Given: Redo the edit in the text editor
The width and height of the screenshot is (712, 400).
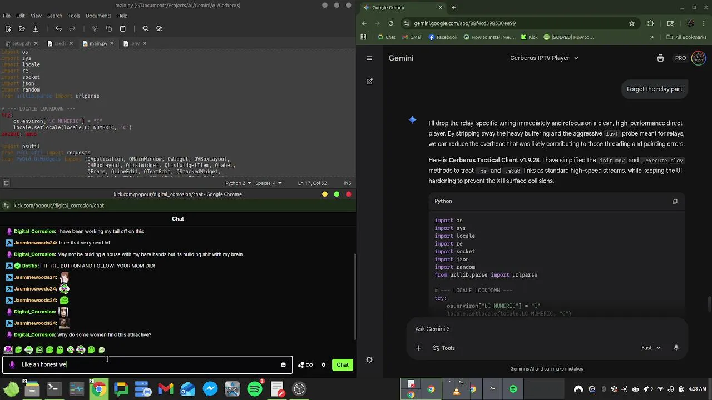Looking at the screenshot, I should [72, 28].
